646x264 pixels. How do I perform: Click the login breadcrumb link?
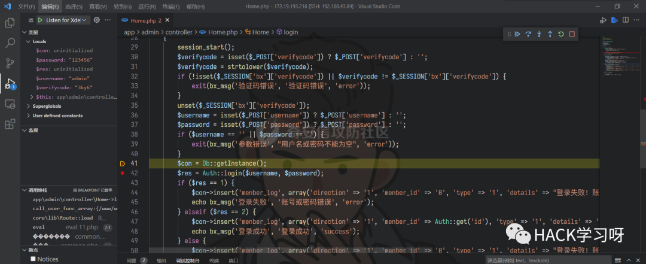point(291,32)
